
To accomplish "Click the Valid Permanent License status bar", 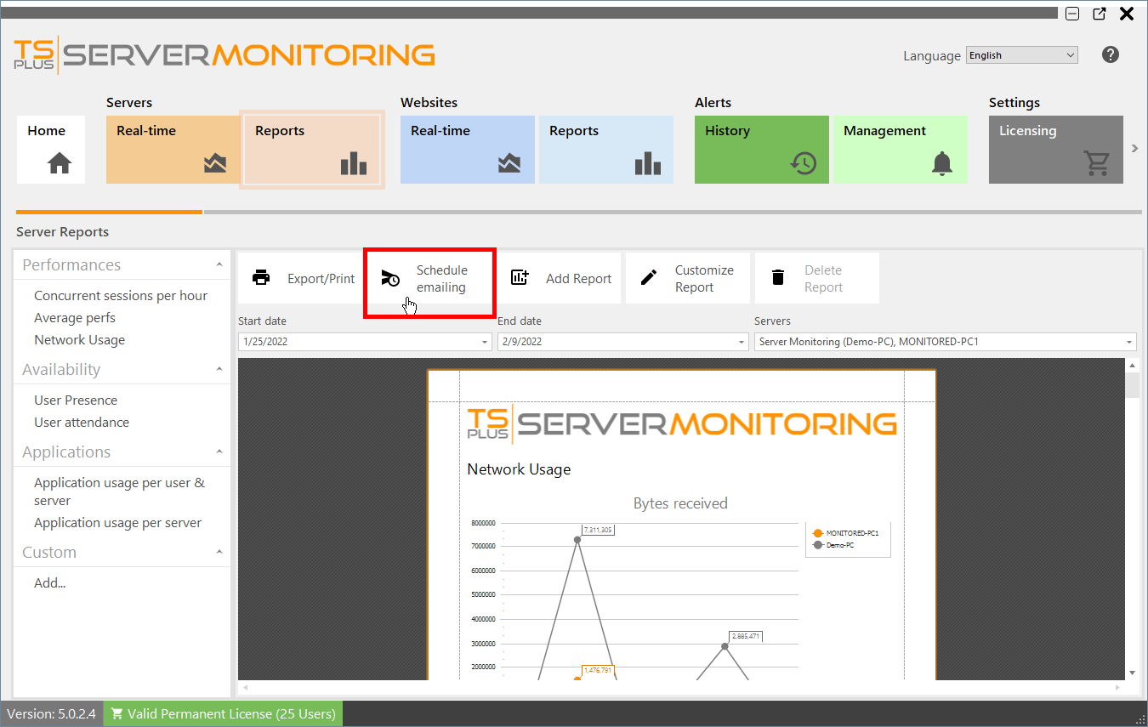I will 222,713.
